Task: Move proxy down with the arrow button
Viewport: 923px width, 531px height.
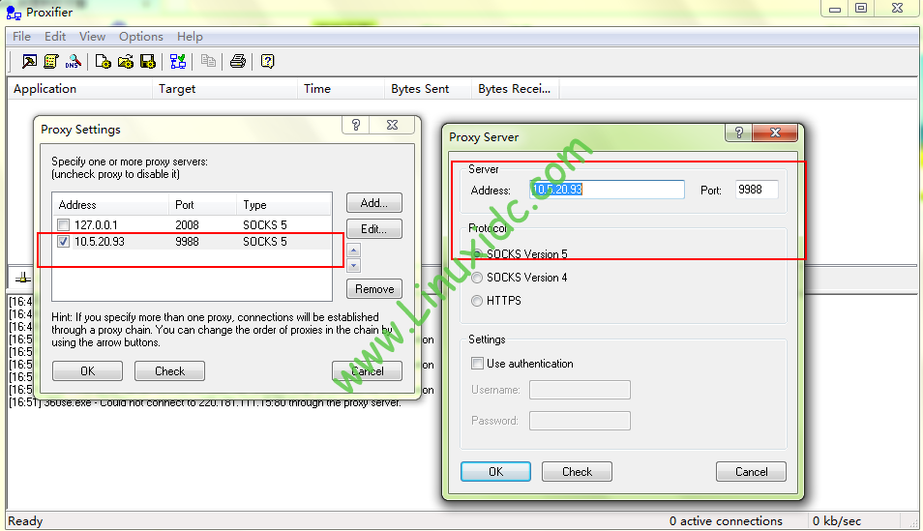Action: click(x=353, y=265)
